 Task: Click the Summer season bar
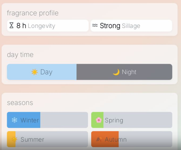coord(47,139)
